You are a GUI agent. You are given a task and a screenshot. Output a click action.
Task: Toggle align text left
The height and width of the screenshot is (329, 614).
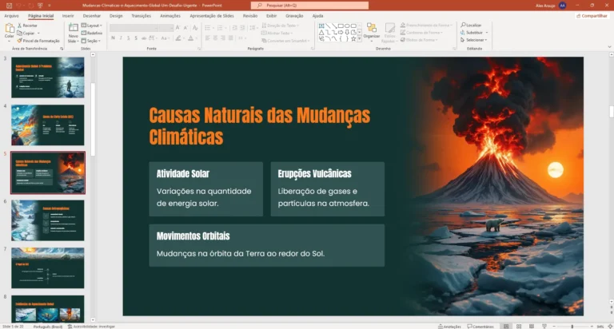(x=208, y=38)
